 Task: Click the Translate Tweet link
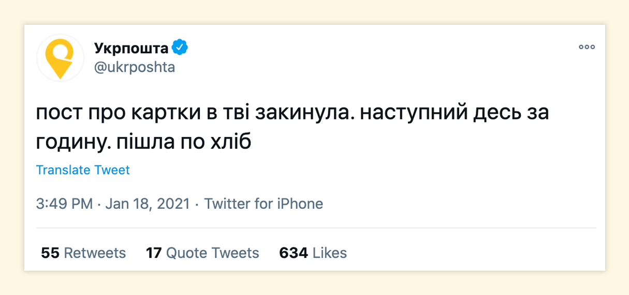click(x=83, y=170)
